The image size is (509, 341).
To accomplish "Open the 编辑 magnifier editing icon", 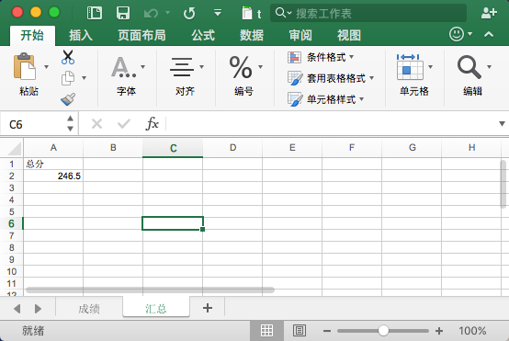I will tap(469, 67).
